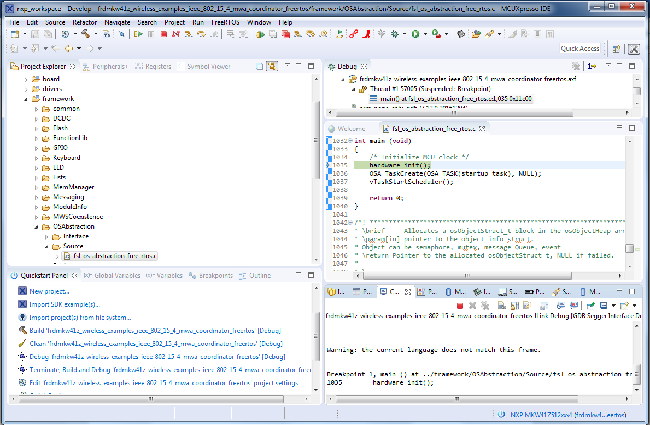
Task: Expand the drivers folder in tree
Action: (26, 89)
